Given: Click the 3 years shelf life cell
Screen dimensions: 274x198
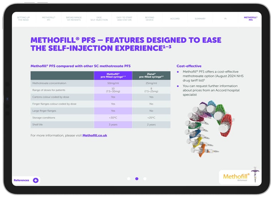Looking at the screenshot, I should point(113,124).
